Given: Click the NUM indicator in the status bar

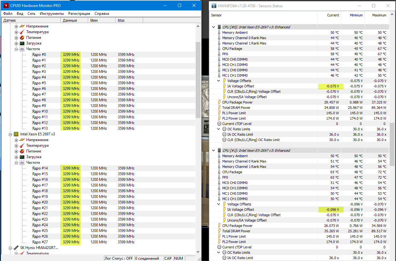Looking at the screenshot, I should tap(179, 258).
